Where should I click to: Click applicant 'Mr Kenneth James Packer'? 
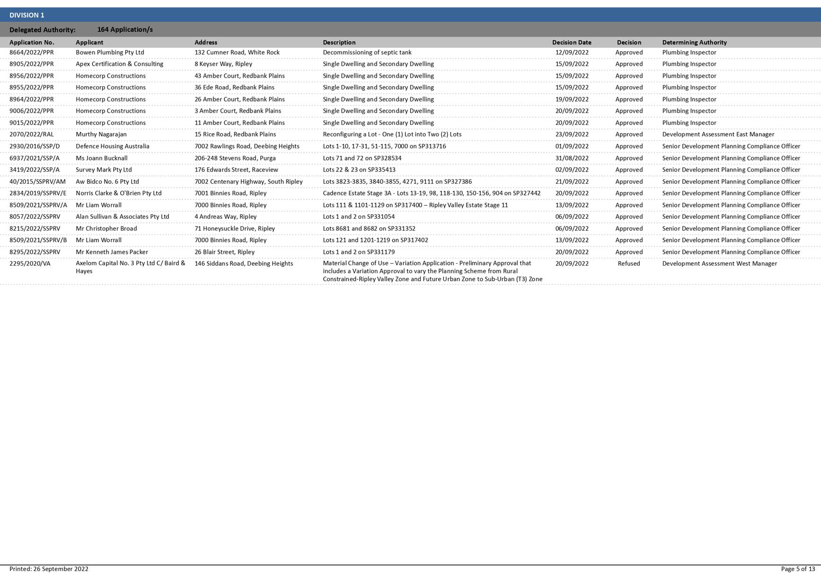112,251
